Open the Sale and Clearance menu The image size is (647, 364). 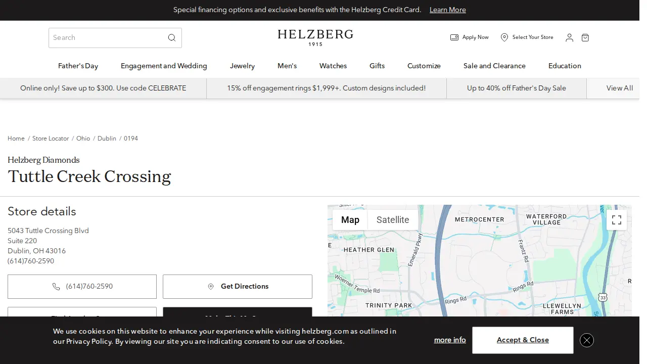494,66
